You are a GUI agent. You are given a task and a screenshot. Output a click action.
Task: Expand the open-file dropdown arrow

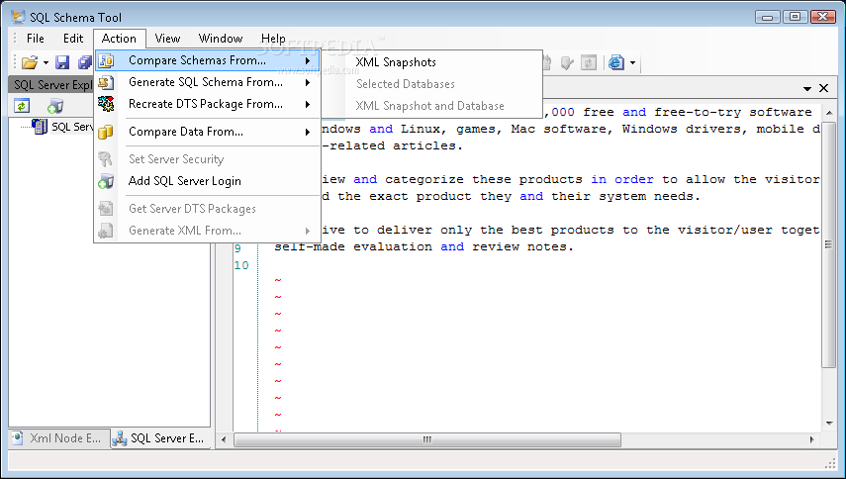(x=46, y=63)
